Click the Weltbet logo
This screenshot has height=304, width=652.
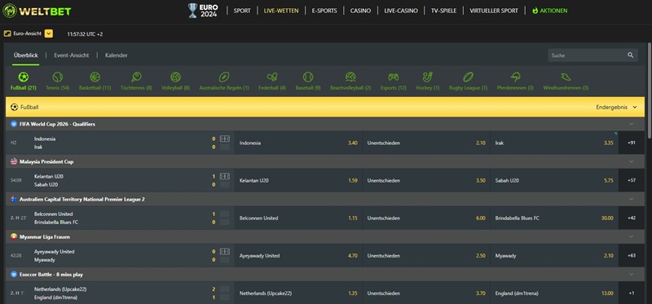coord(37,11)
